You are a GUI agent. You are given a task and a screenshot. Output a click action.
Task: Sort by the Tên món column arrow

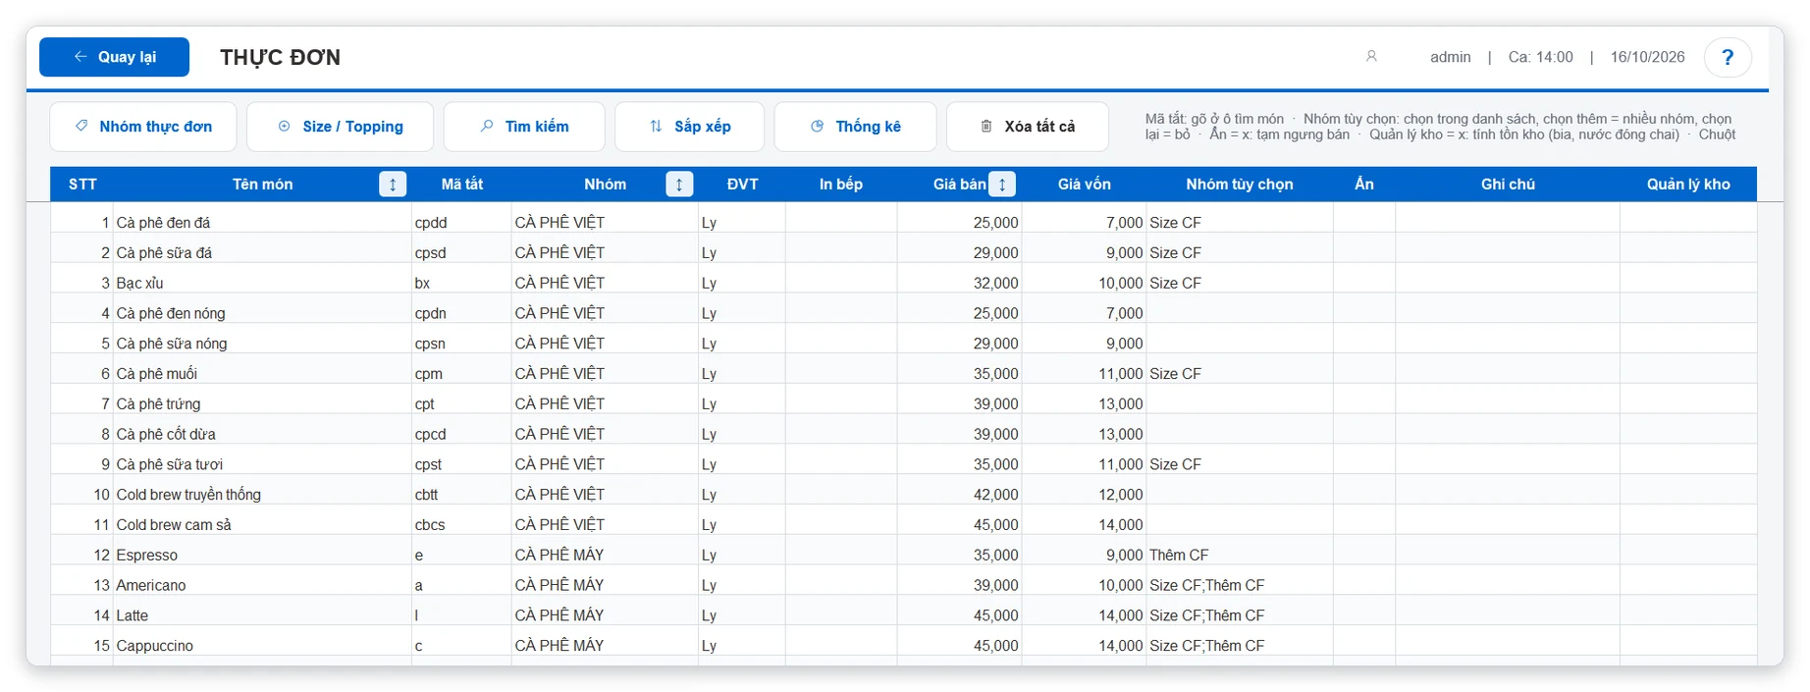pyautogui.click(x=393, y=185)
